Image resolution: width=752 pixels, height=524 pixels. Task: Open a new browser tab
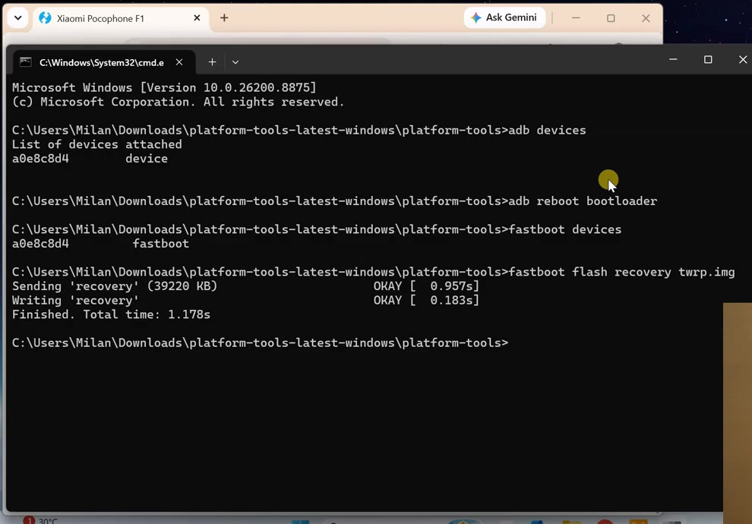coord(224,18)
